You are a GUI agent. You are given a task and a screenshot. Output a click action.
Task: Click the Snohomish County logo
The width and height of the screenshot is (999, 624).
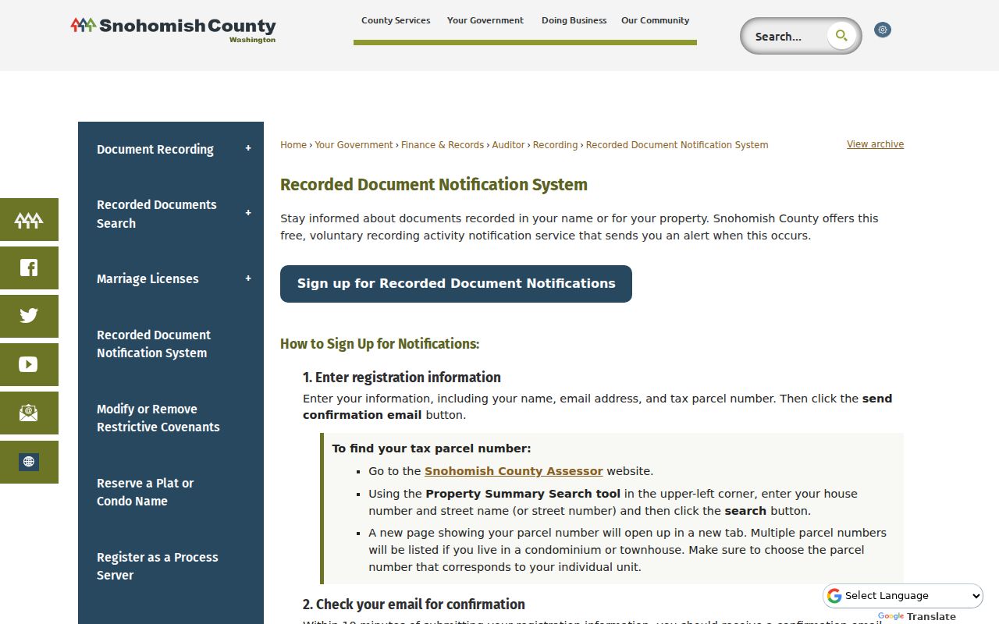172,30
